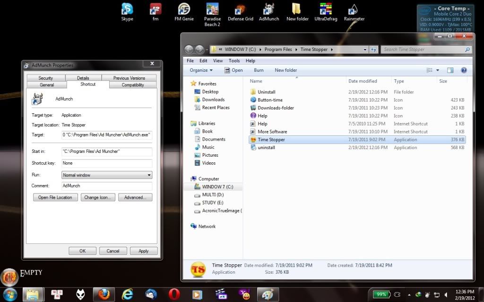Image resolution: width=484 pixels, height=302 pixels.
Task: Select UltraDefrag desktop icon
Action: (x=326, y=12)
